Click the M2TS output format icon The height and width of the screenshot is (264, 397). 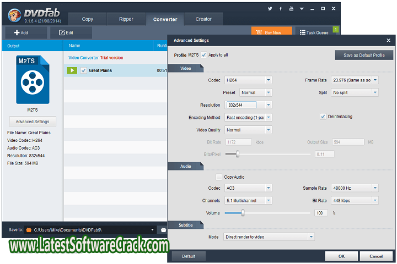(33, 80)
